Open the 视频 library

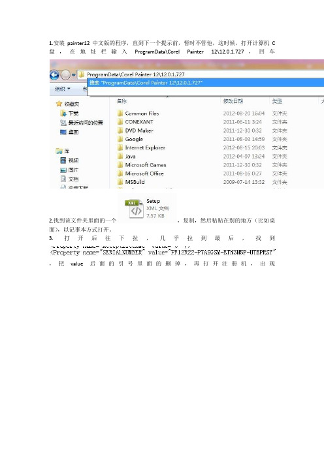[73, 160]
